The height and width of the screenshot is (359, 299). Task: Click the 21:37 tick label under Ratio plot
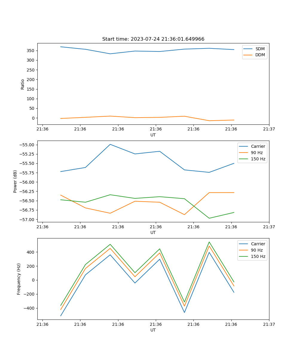[x=269, y=129]
